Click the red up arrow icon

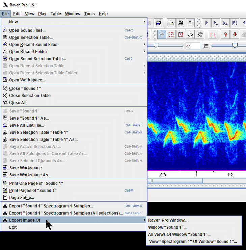[x=225, y=34]
